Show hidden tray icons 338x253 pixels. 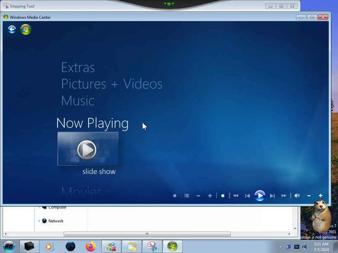click(x=281, y=247)
